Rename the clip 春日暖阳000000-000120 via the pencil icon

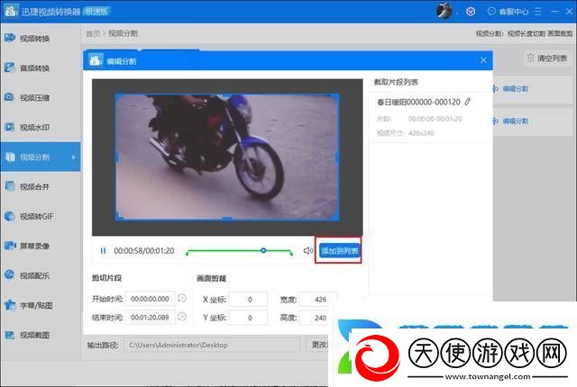pos(468,102)
